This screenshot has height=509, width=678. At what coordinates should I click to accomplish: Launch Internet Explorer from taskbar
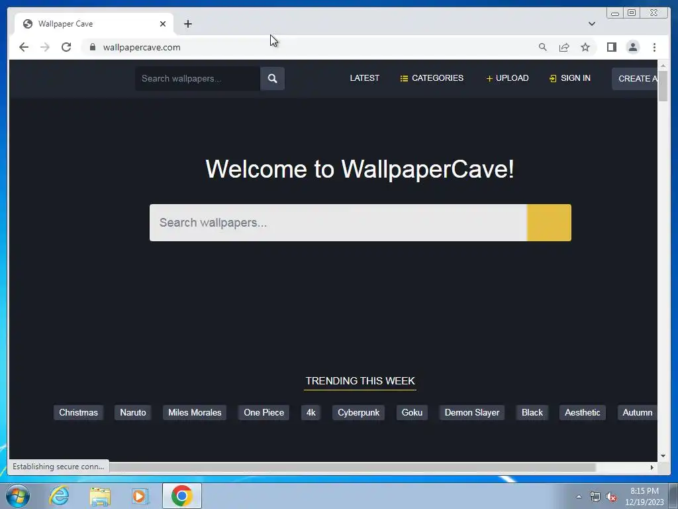(59, 496)
